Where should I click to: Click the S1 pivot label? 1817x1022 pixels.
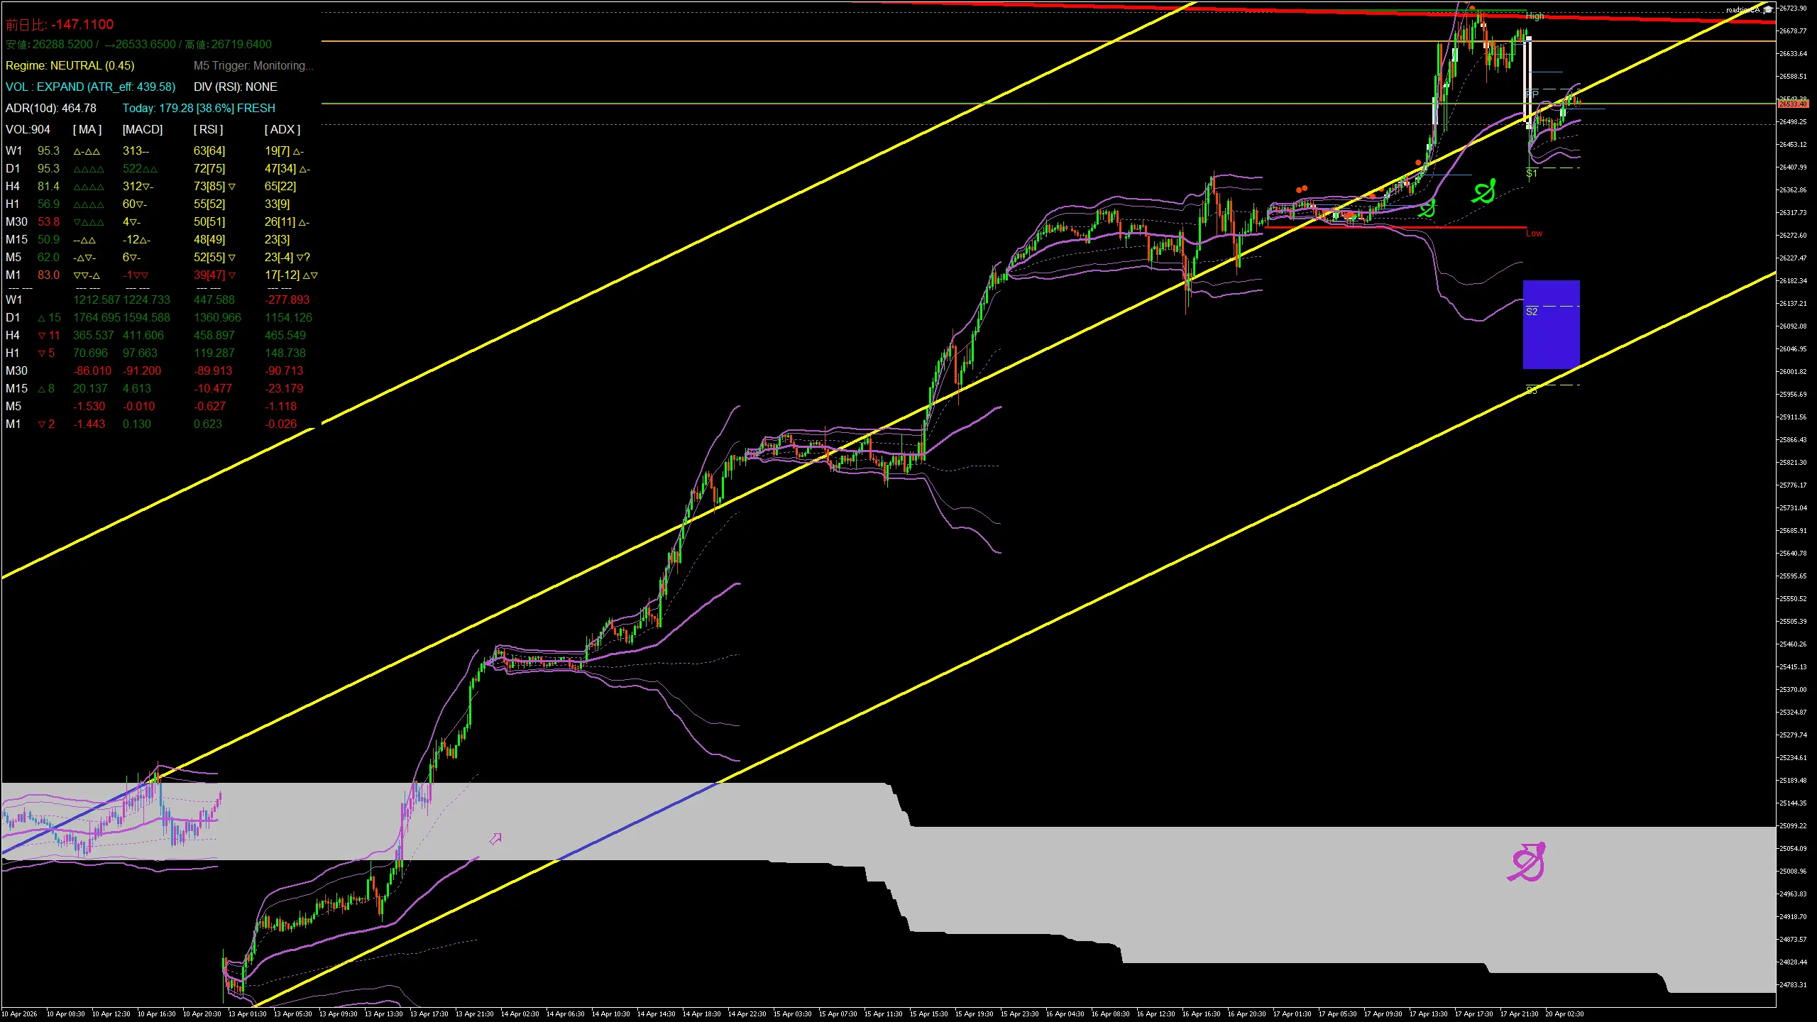click(x=1532, y=173)
